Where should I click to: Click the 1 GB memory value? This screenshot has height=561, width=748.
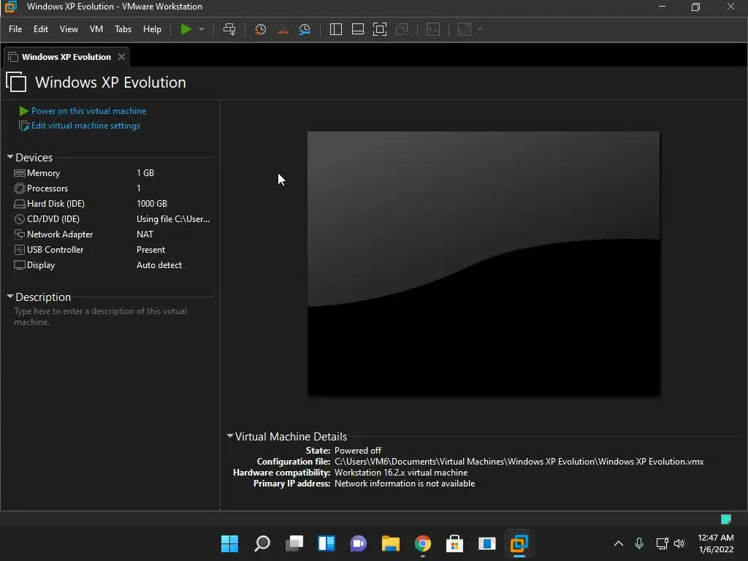pyautogui.click(x=145, y=172)
